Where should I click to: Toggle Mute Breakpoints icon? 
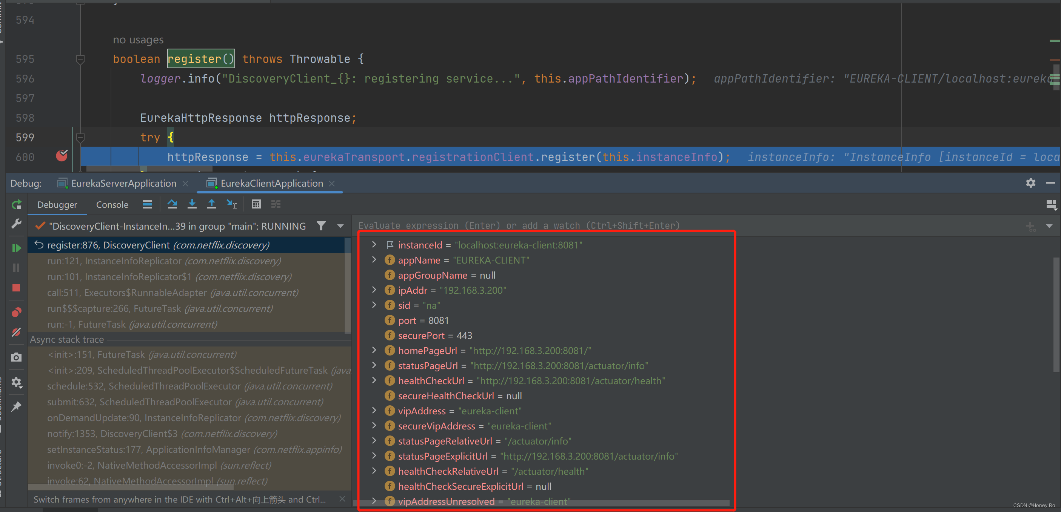tap(17, 332)
